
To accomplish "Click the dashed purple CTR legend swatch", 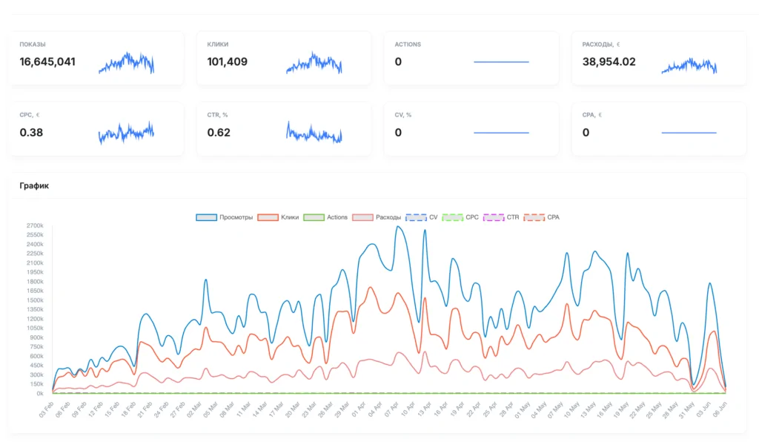I will coord(494,217).
